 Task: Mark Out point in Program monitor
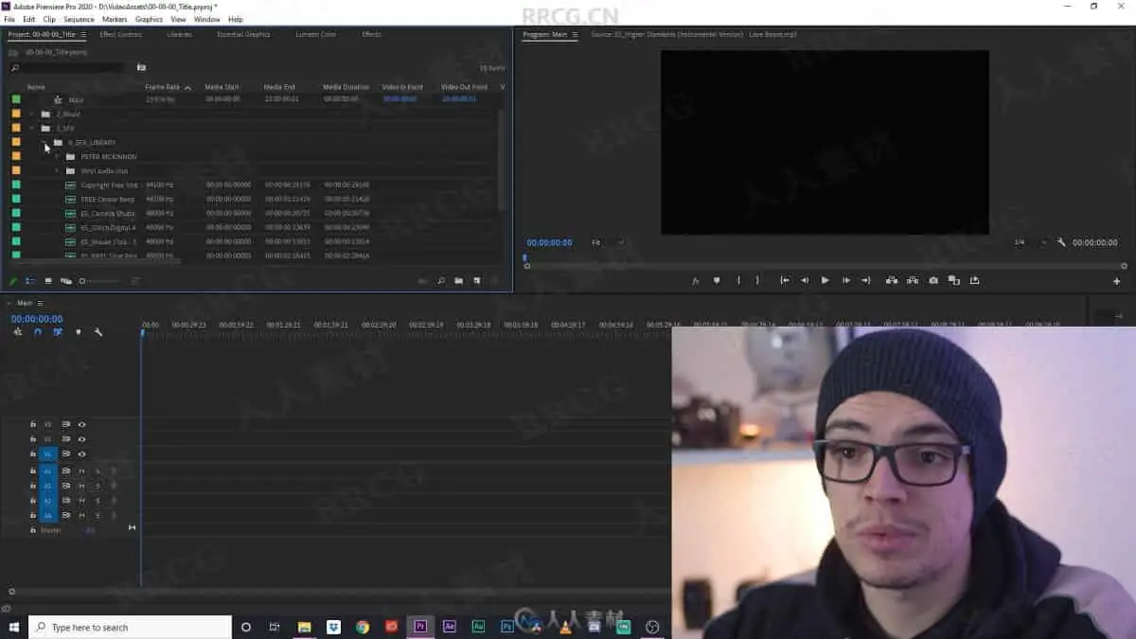757,280
